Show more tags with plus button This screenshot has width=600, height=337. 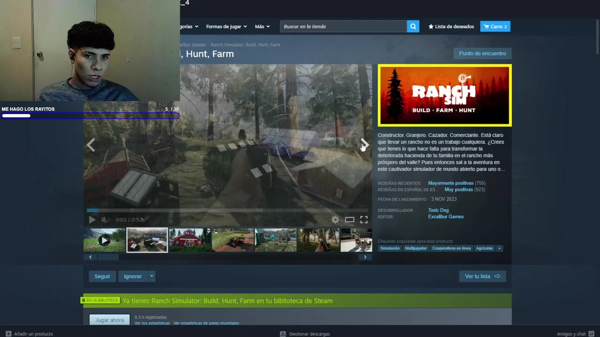(x=499, y=248)
